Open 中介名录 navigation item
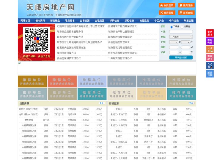This screenshot has height=160, width=214. click(174, 21)
